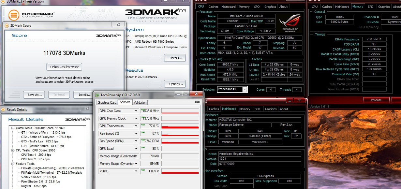Switch to the Graphics Card tab in GPU-Z
The height and width of the screenshot is (189, 401).
coord(107,102)
